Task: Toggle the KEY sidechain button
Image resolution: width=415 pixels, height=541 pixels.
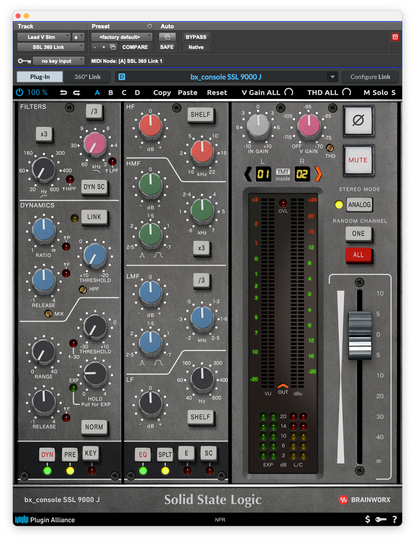Action: [91, 453]
